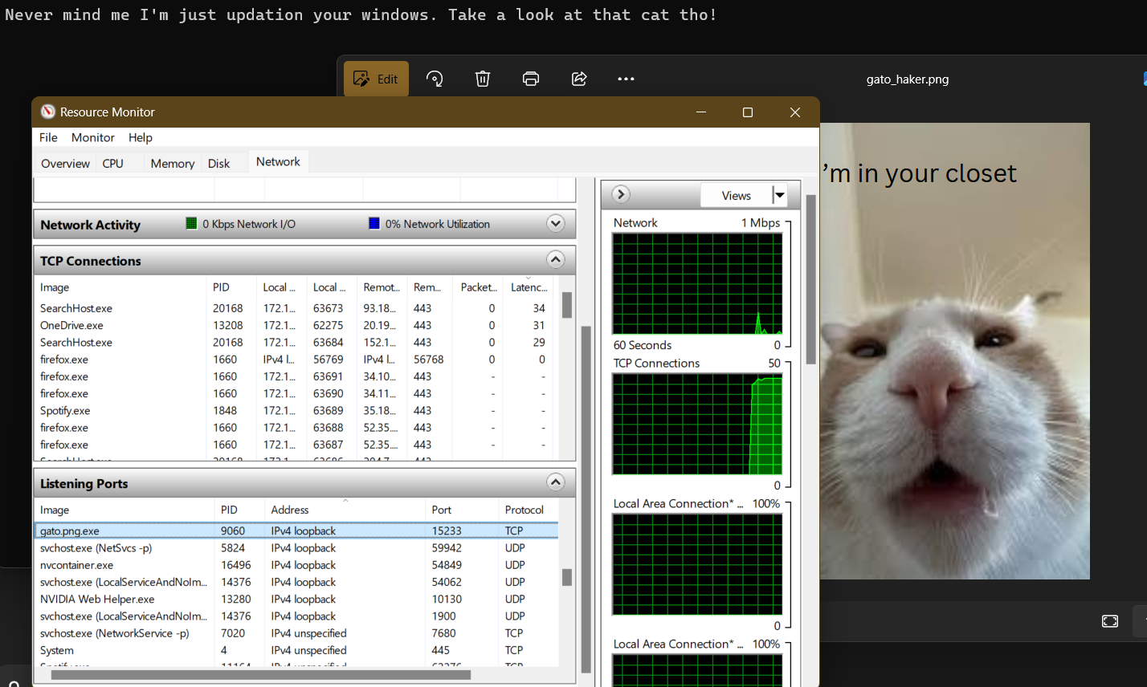Select the Edit pencil icon in Photos
1147x687 pixels.
[375, 78]
